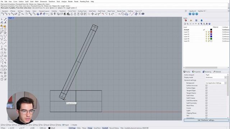This screenshot has width=230, height=129.
Task: Toggle Osnap in status bar
Action: click(x=90, y=128)
